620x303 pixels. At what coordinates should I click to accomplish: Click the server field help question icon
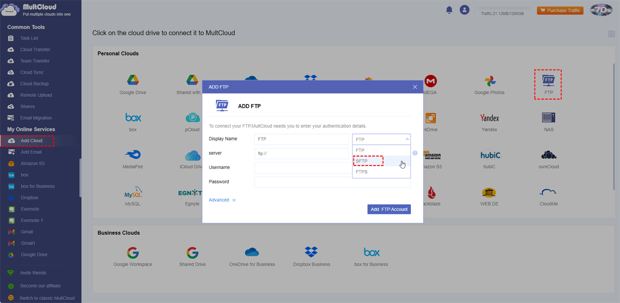tap(415, 153)
